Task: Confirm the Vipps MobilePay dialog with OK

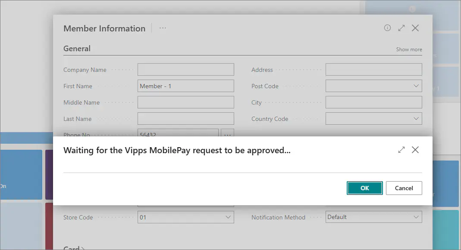Action: (x=364, y=188)
